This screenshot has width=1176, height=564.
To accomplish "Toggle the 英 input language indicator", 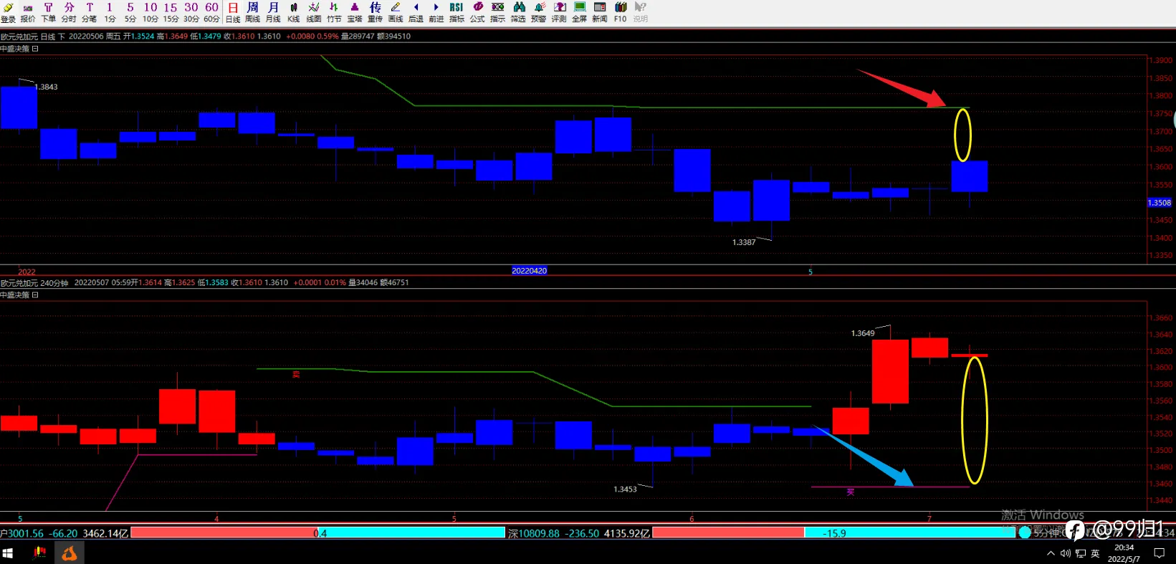I will click(x=1095, y=553).
